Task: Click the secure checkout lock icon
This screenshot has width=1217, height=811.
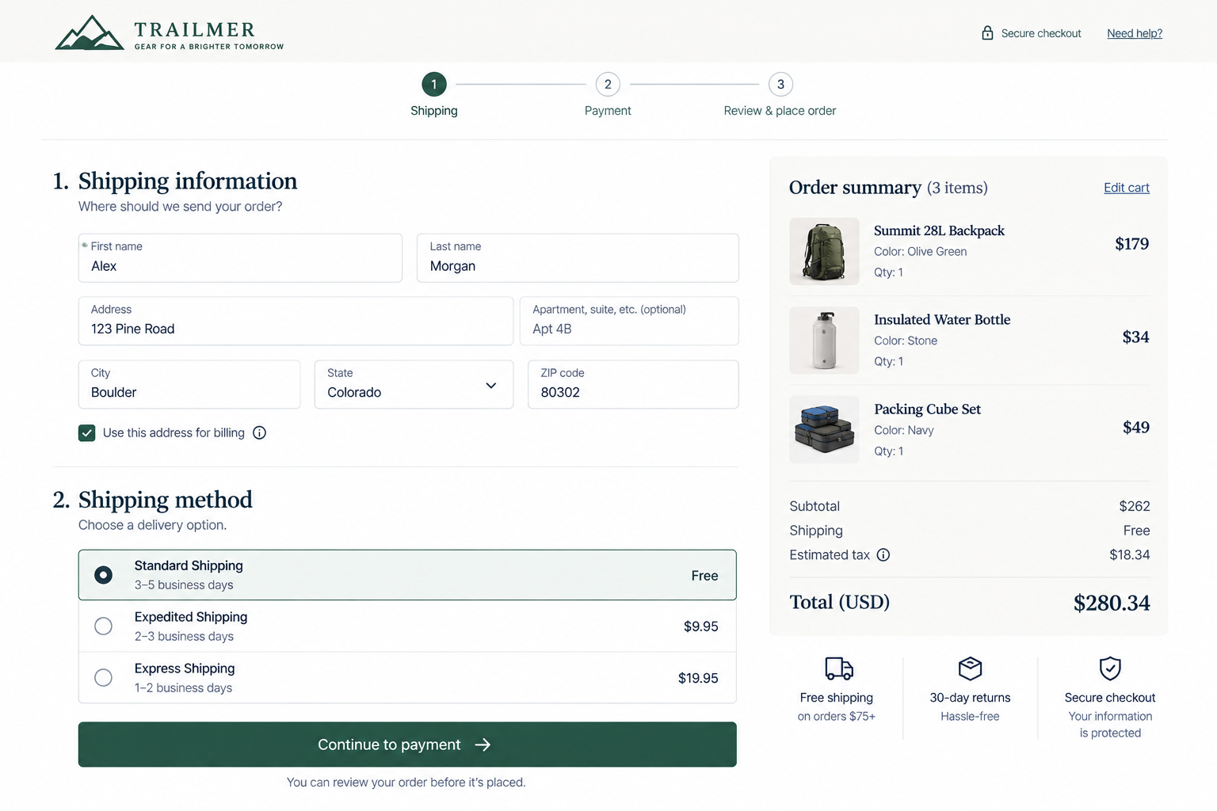Action: pyautogui.click(x=987, y=32)
